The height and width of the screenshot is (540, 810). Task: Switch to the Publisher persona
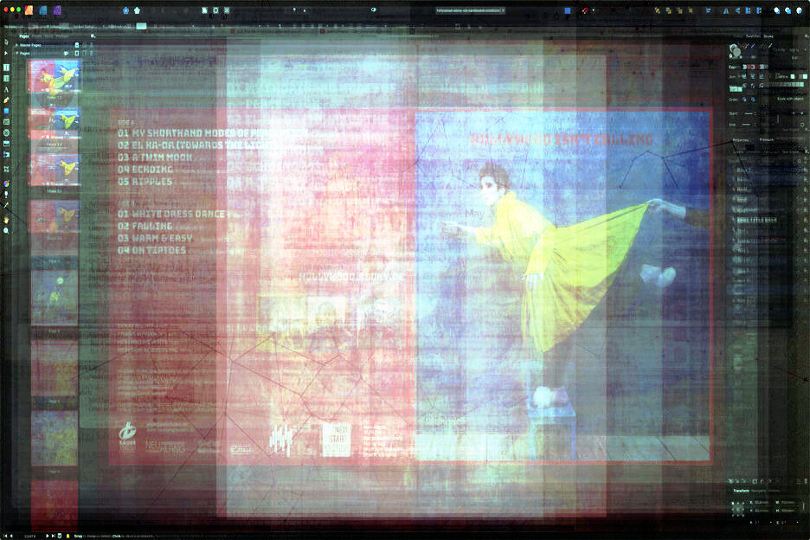[29, 10]
